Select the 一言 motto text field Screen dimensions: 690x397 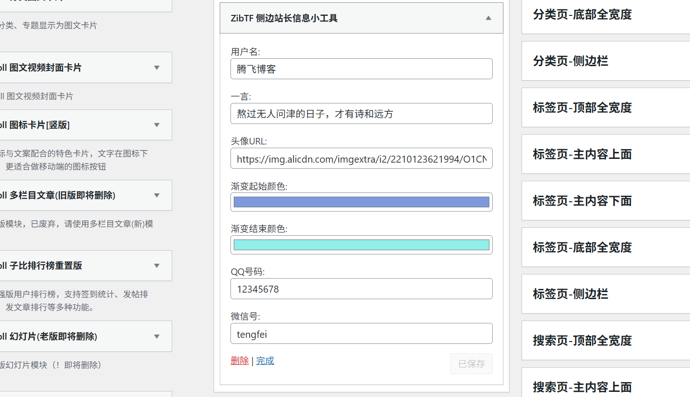pos(361,113)
